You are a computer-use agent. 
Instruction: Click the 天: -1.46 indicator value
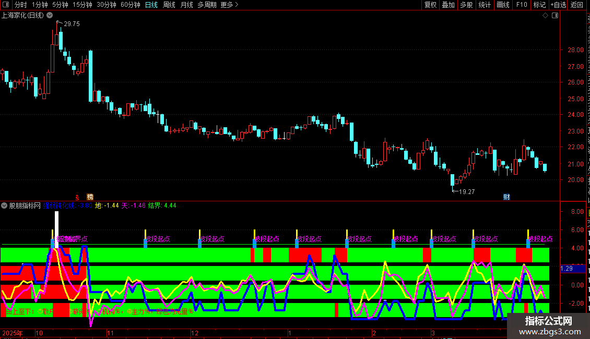pyautogui.click(x=133, y=205)
